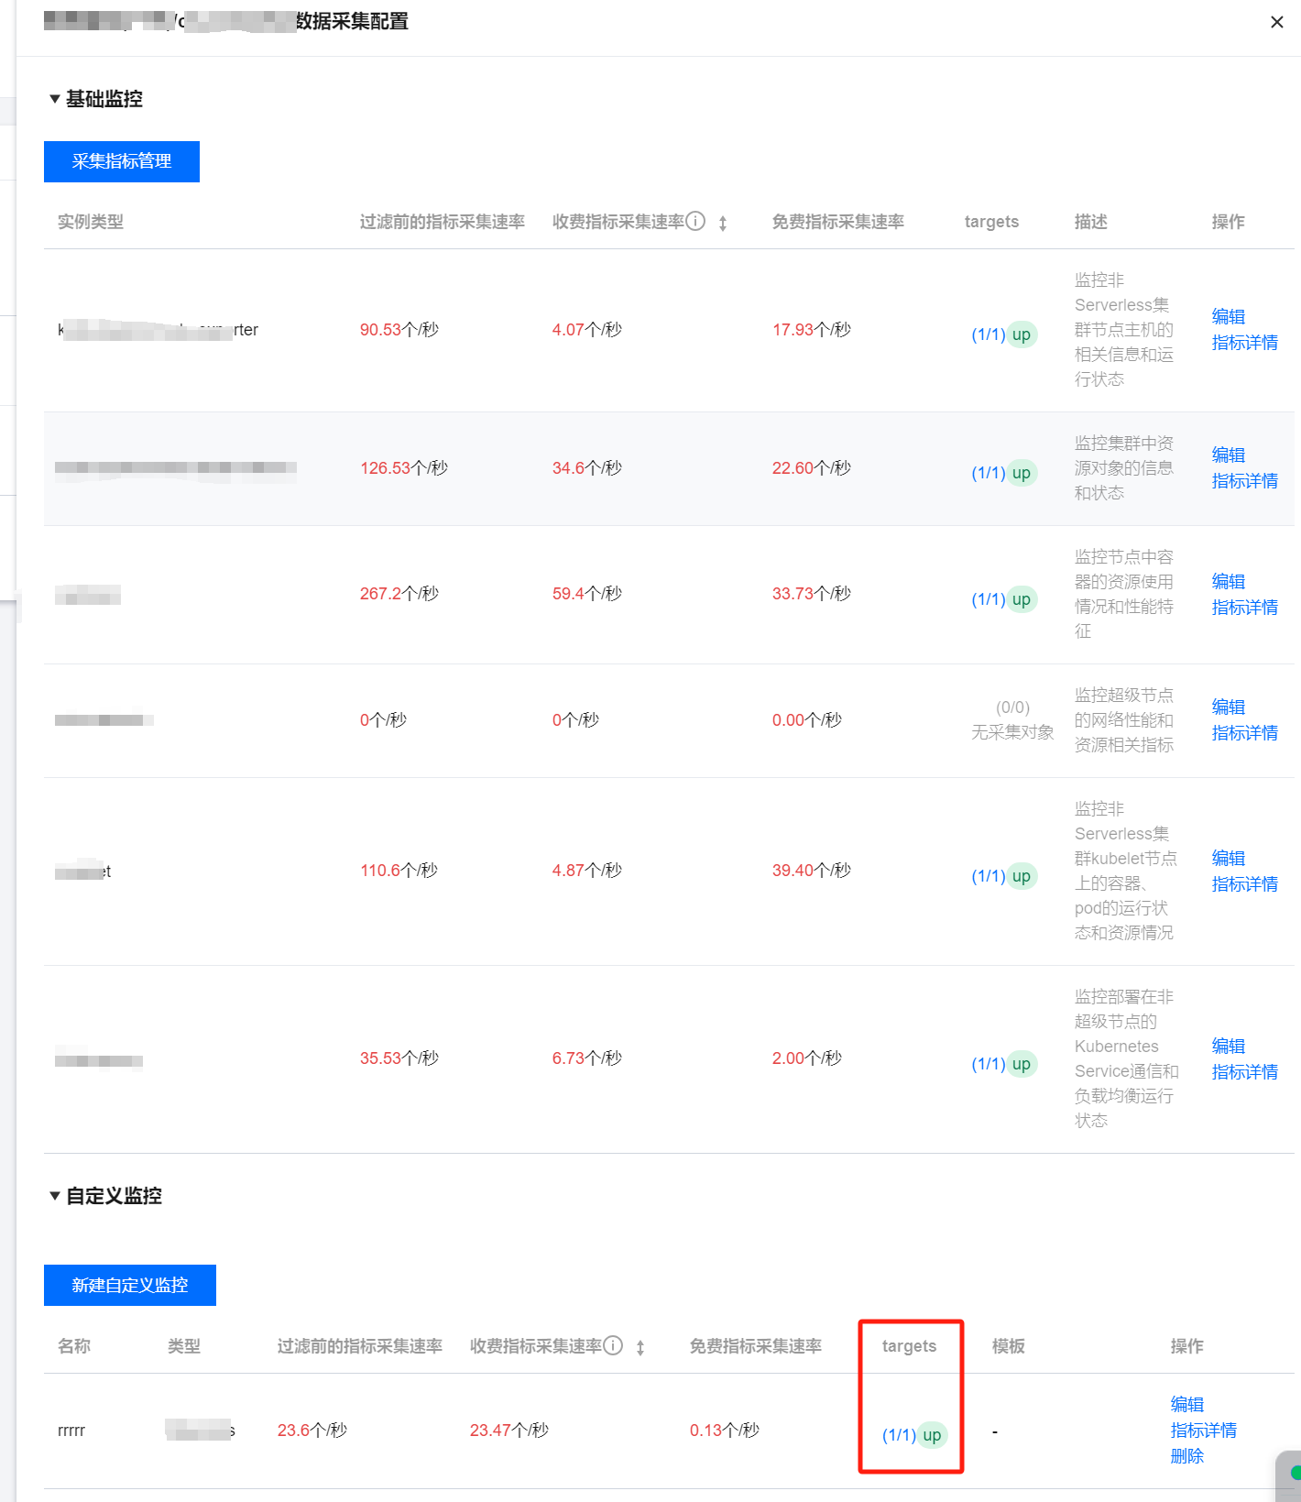Click the up badge in the 90.53个/秒 row
Image resolution: width=1301 pixels, height=1502 pixels.
click(x=1022, y=334)
